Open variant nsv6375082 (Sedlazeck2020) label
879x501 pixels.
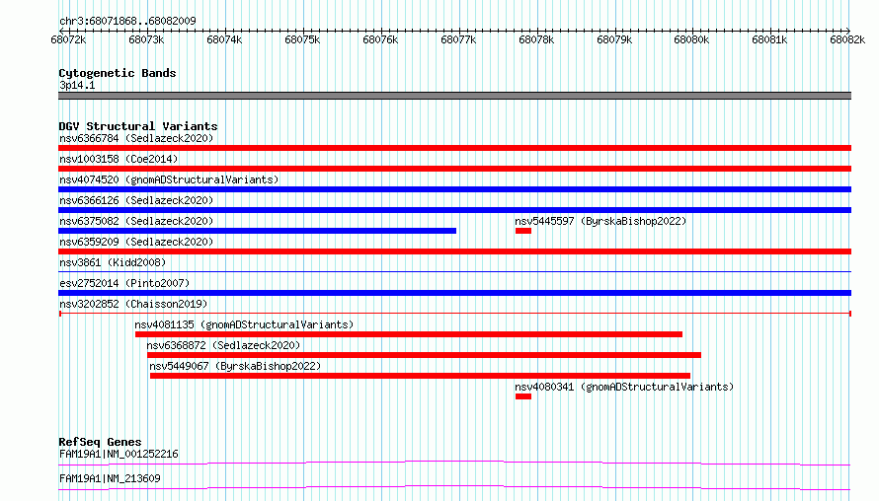(x=136, y=221)
